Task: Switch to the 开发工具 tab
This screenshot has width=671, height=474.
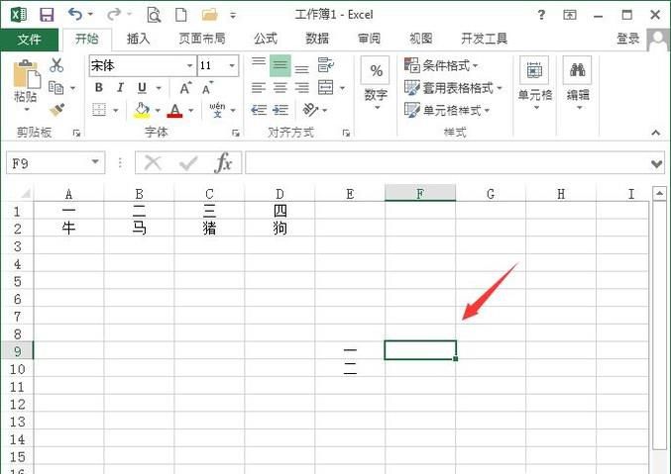Action: 484,39
